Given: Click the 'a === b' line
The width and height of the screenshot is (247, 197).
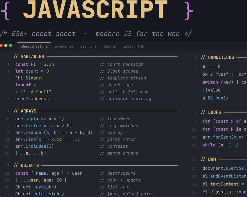Looking at the screenshot, I should pyautogui.click(x=212, y=66).
